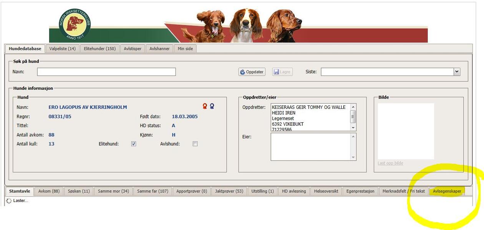
Task: Click the Navn search input field
Action: point(106,72)
